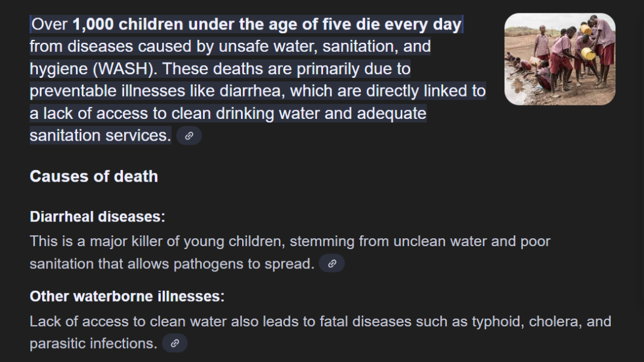The image size is (644, 362).
Task: Click the '(WASH).' acronym in the summary
Action: (x=125, y=69)
